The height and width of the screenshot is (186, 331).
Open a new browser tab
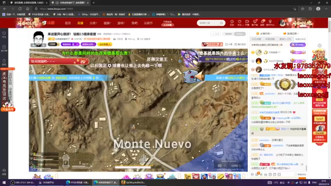pos(94,3)
